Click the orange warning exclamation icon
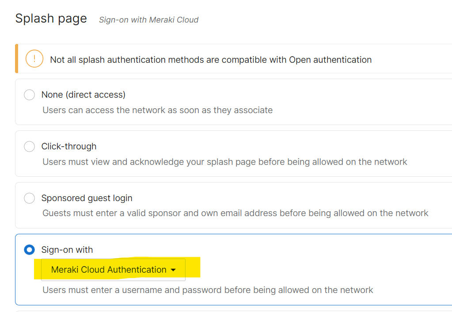Image resolution: width=452 pixels, height=312 pixels. tap(34, 59)
